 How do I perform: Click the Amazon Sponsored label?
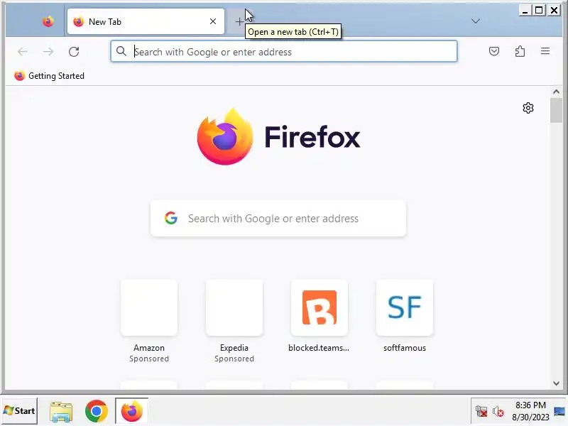tap(149, 359)
